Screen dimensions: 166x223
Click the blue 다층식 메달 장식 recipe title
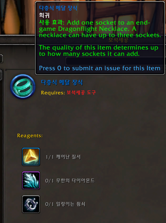62,82
